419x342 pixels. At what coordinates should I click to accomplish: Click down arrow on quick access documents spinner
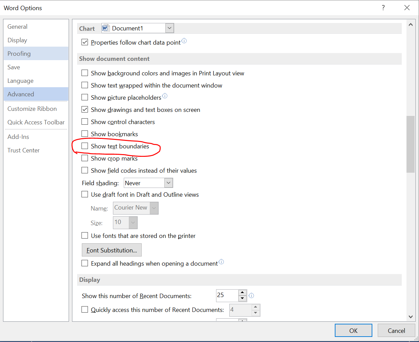tap(256, 313)
